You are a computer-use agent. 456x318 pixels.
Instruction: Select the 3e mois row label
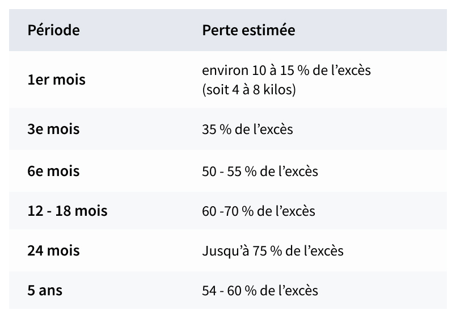click(53, 129)
